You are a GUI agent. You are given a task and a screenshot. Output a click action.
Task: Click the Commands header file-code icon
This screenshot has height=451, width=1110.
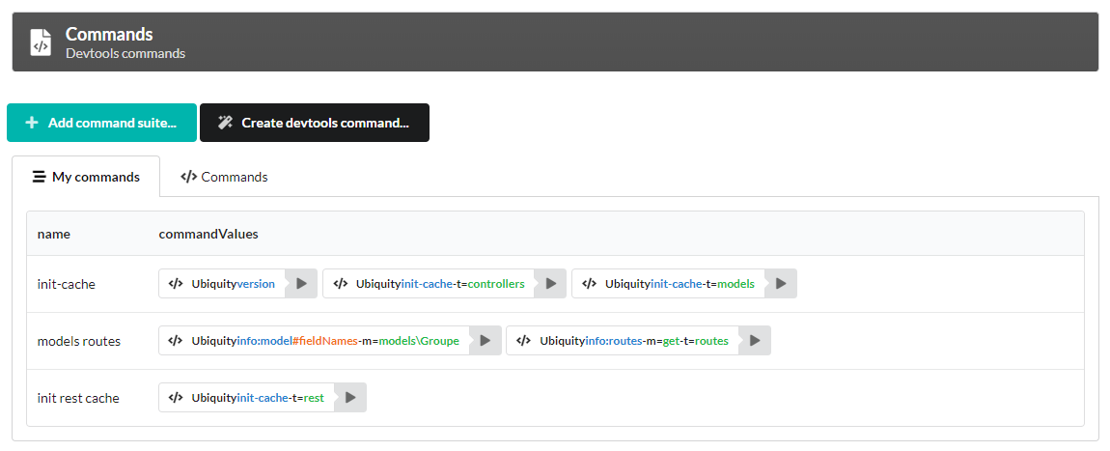tap(42, 42)
